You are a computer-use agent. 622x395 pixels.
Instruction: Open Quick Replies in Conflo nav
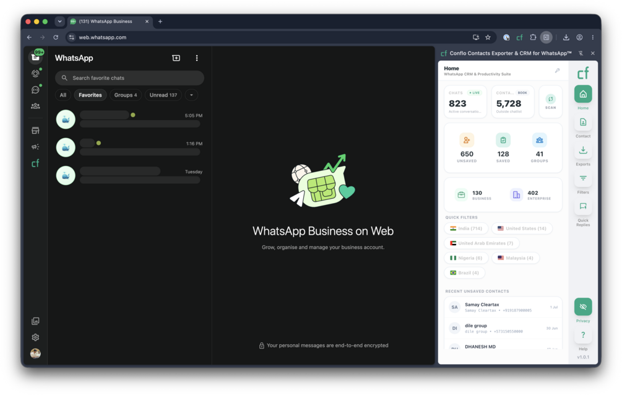click(x=583, y=212)
